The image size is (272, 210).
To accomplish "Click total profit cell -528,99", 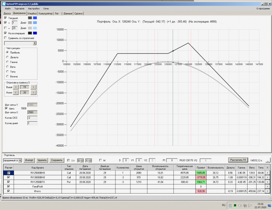I will [x=201, y=191].
